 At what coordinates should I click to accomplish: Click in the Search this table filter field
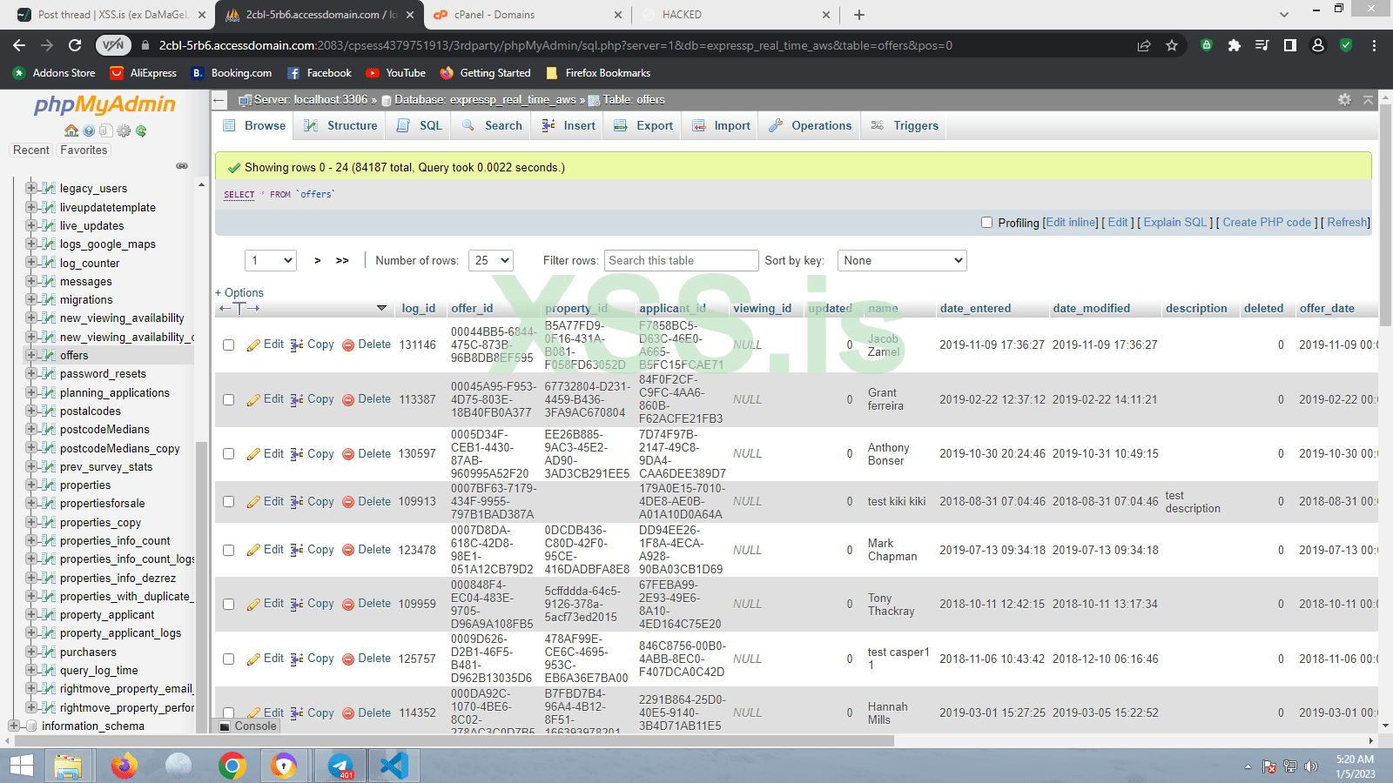(682, 260)
